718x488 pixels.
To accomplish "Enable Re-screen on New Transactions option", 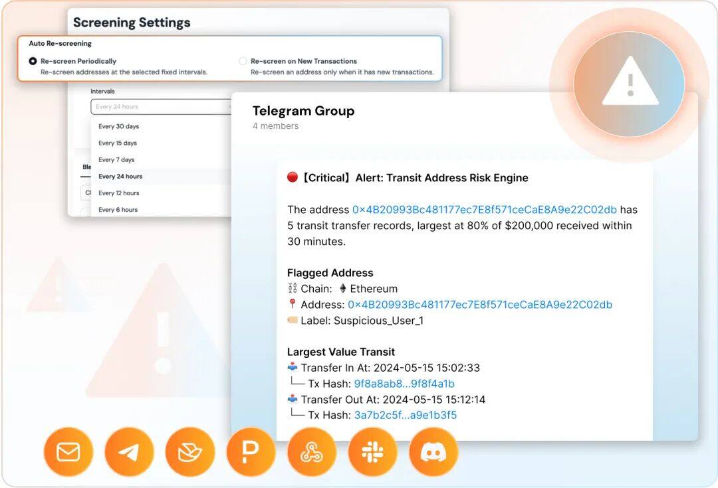I will (x=243, y=61).
